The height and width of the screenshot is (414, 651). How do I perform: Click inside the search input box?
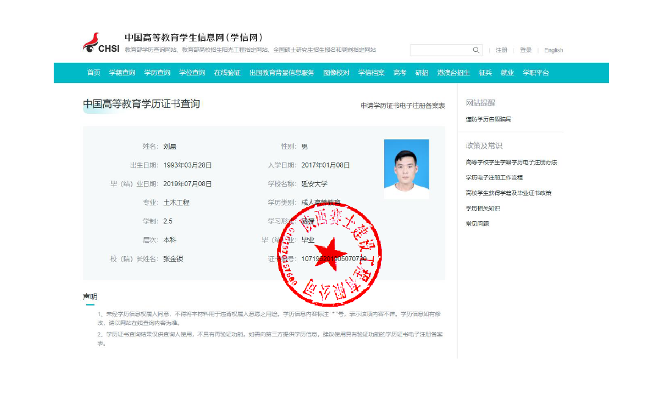click(x=441, y=50)
